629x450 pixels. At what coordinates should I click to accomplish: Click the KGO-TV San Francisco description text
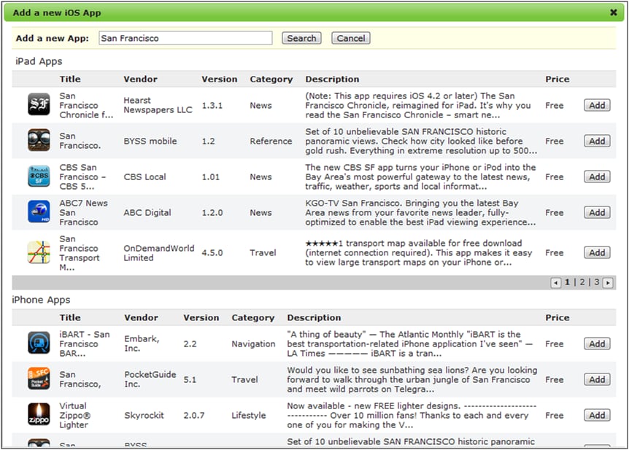(x=420, y=212)
